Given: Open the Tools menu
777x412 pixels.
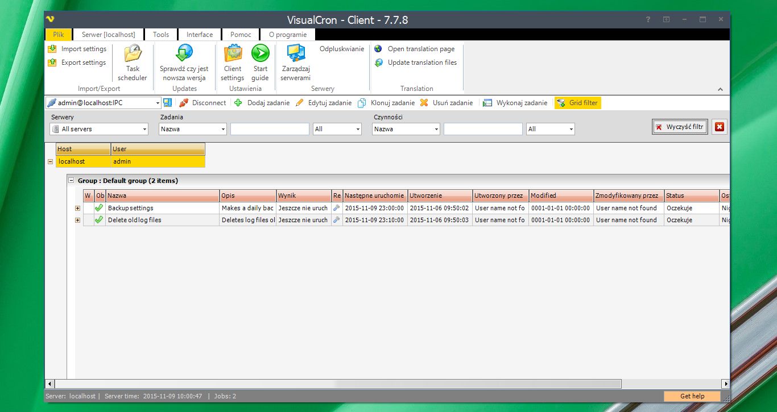Looking at the screenshot, I should tap(161, 34).
